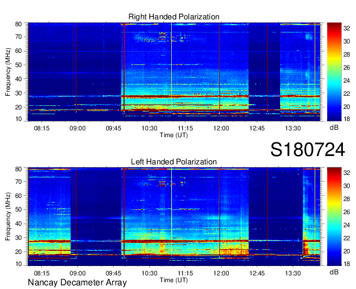
Task: Click the Nancay Decameter Array caption
Action: (77, 283)
